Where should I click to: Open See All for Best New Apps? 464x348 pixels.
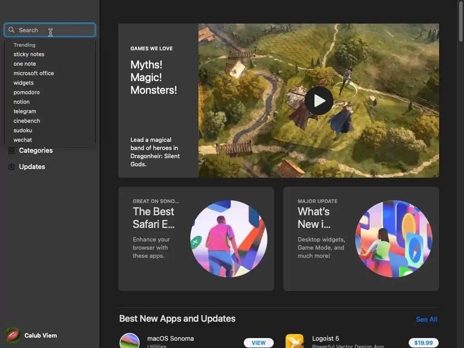[x=426, y=319]
